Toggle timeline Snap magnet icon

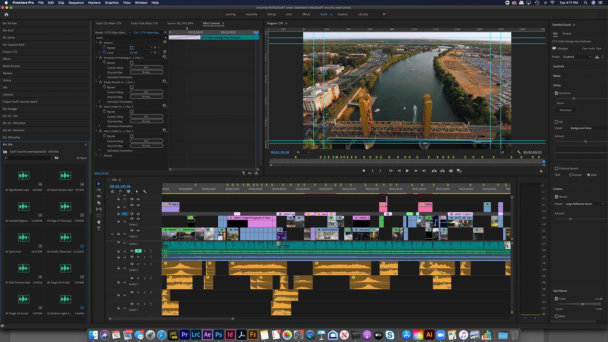tap(120, 192)
